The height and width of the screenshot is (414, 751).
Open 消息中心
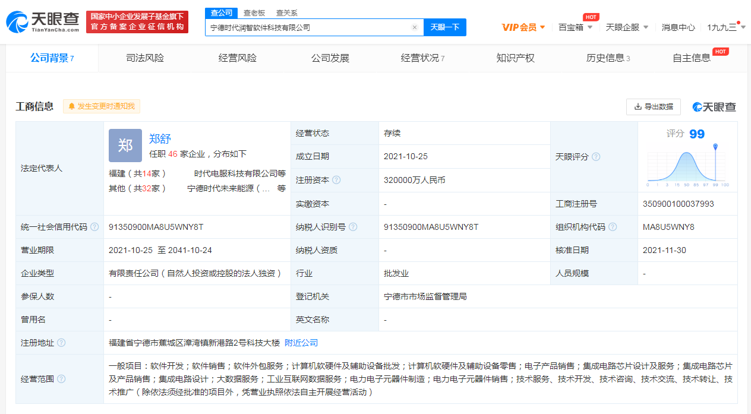pyautogui.click(x=678, y=27)
